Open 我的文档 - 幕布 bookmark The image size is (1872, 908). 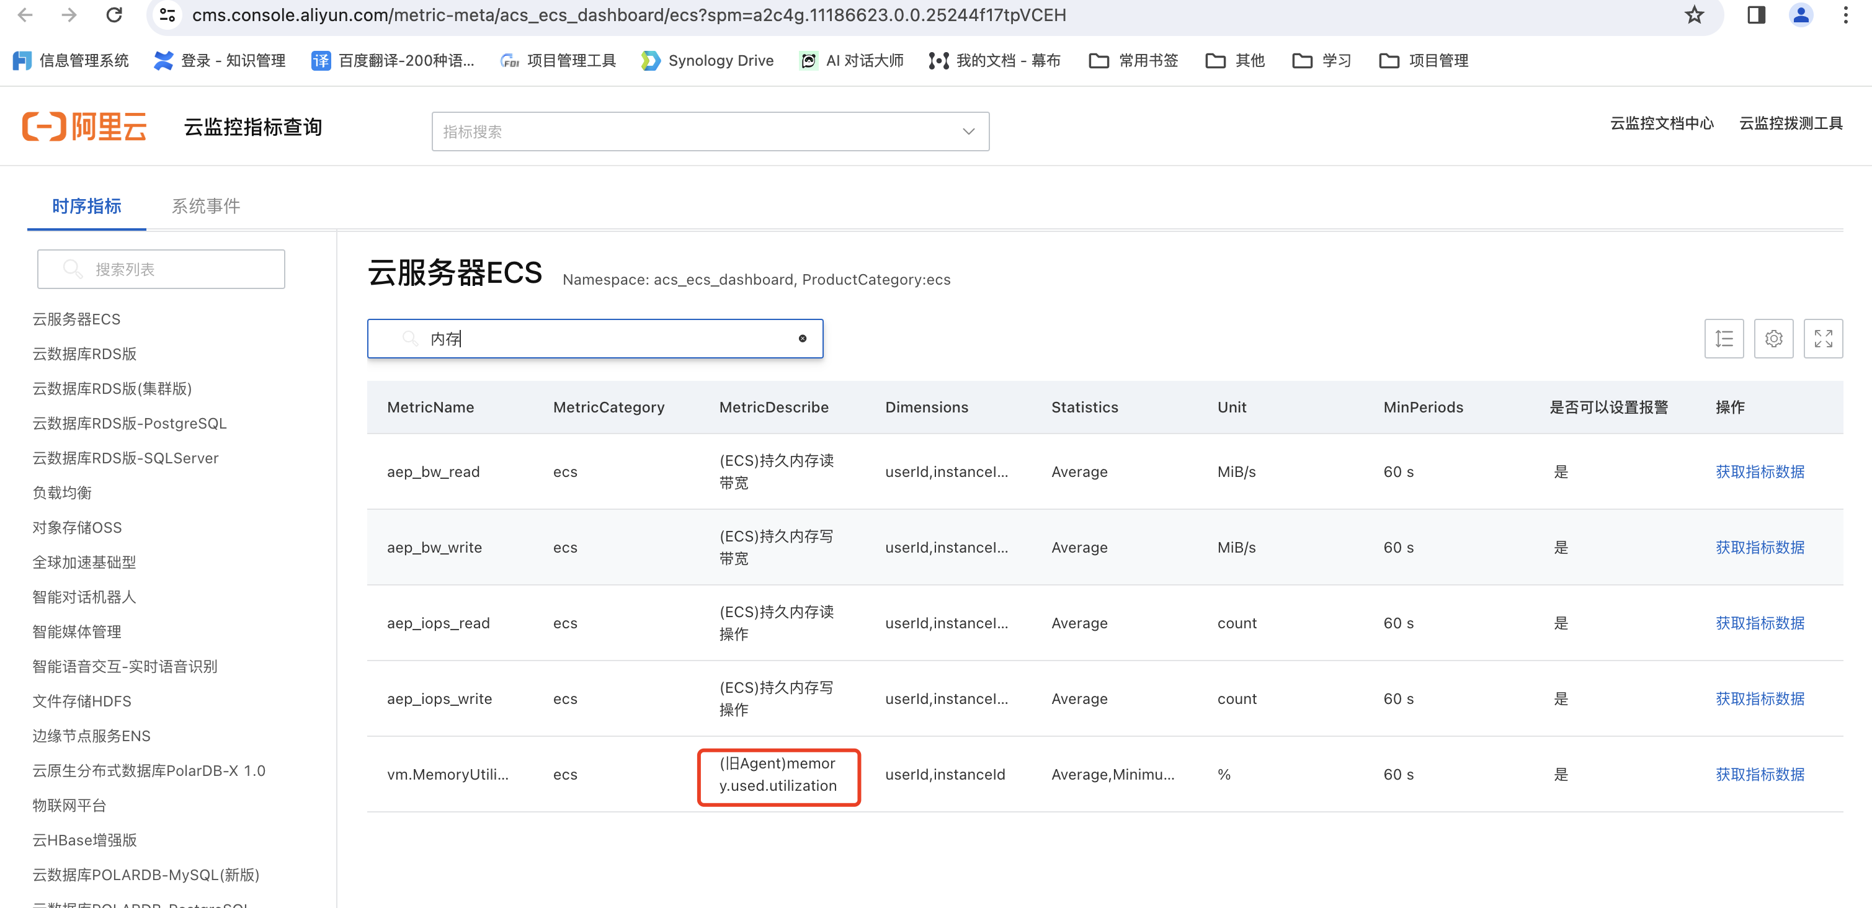(x=994, y=60)
